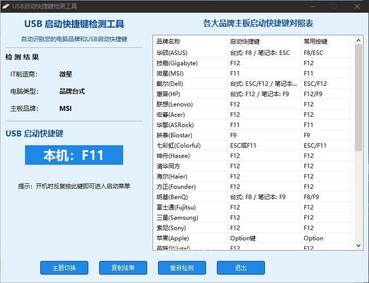Click the 复制结果 button
This screenshot has height=283, width=369.
click(x=123, y=268)
